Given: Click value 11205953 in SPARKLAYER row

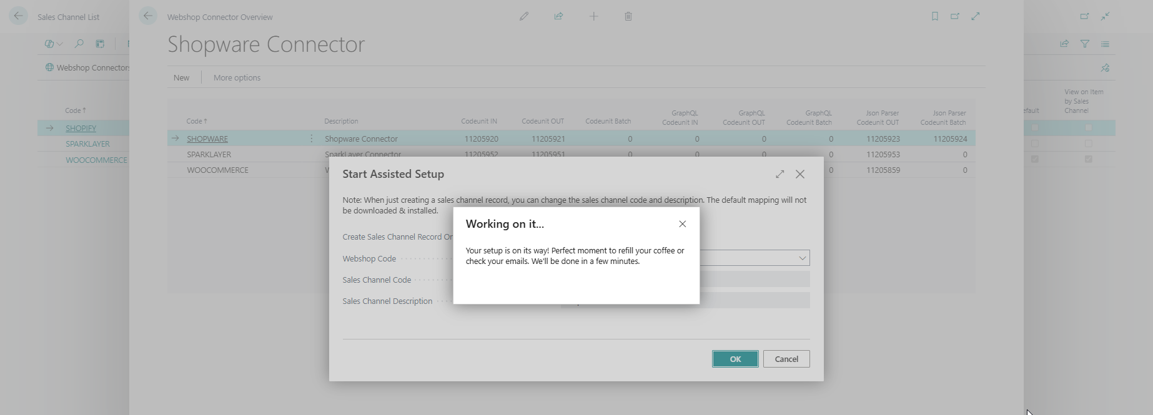Looking at the screenshot, I should click(x=883, y=154).
